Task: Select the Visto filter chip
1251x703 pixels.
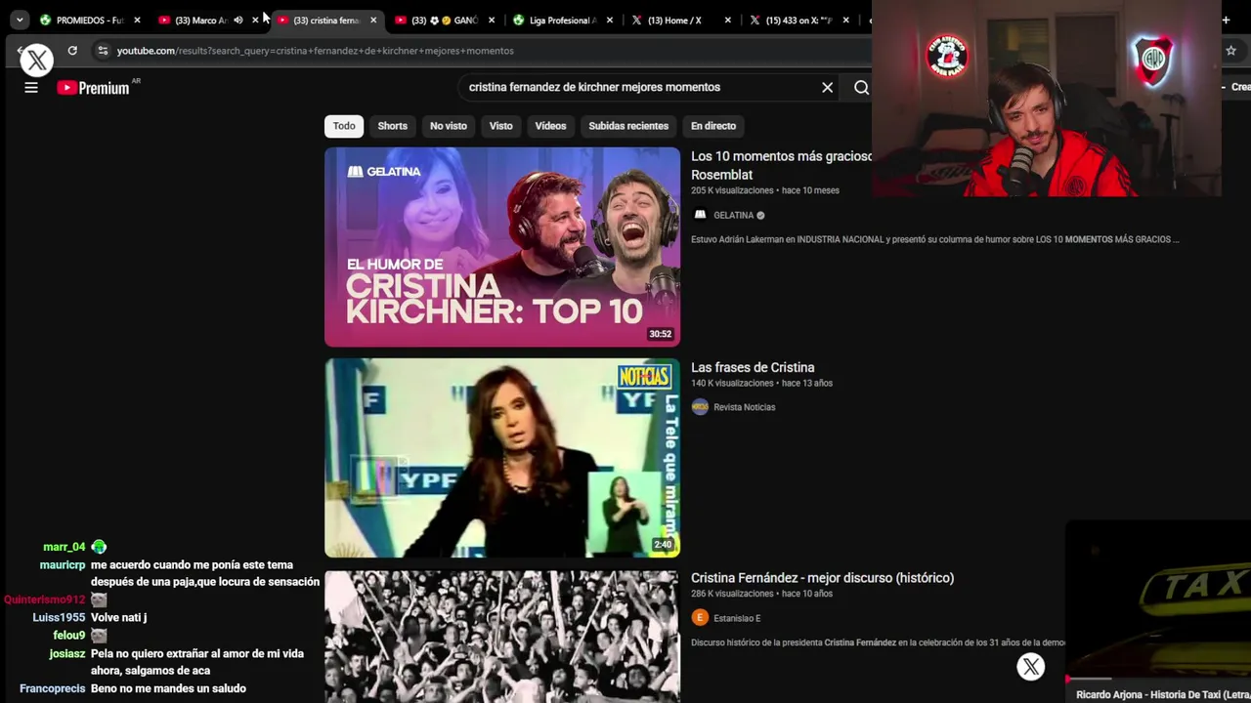Action: [x=500, y=126]
